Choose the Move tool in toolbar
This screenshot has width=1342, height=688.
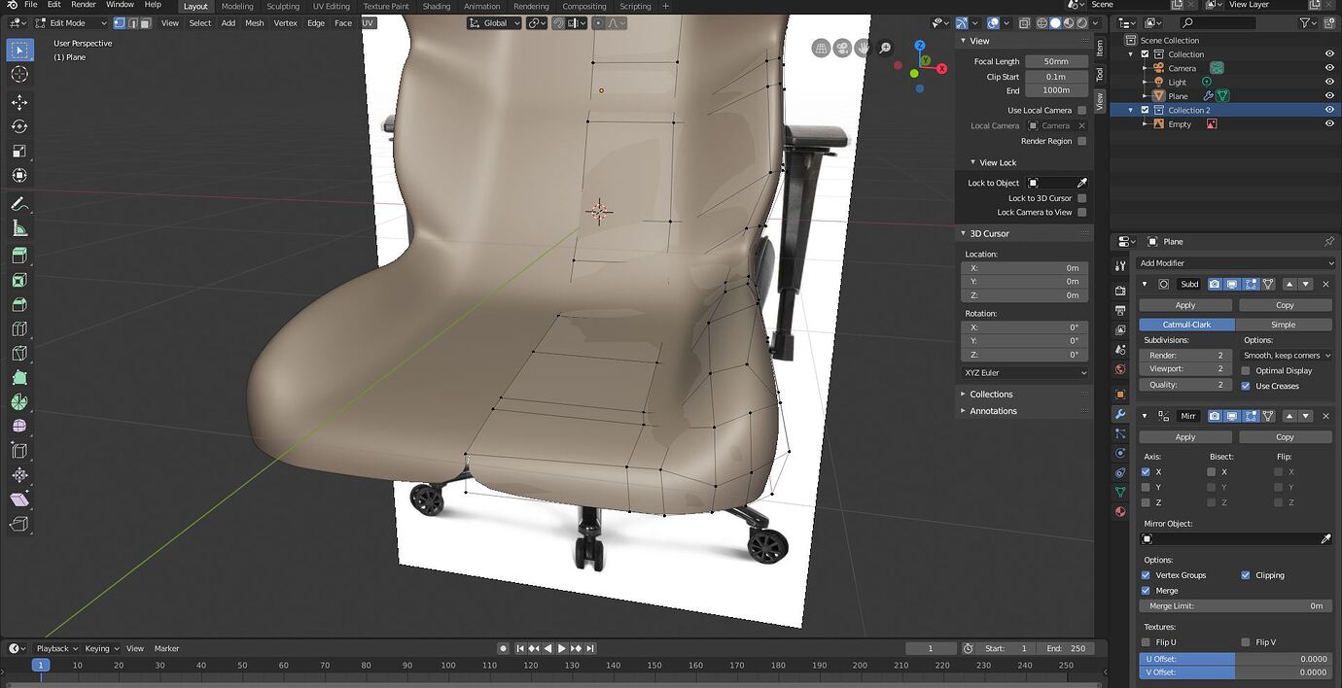coord(19,102)
